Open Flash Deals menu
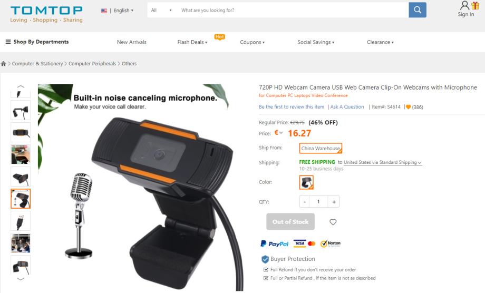This screenshot has width=485, height=293. [192, 42]
